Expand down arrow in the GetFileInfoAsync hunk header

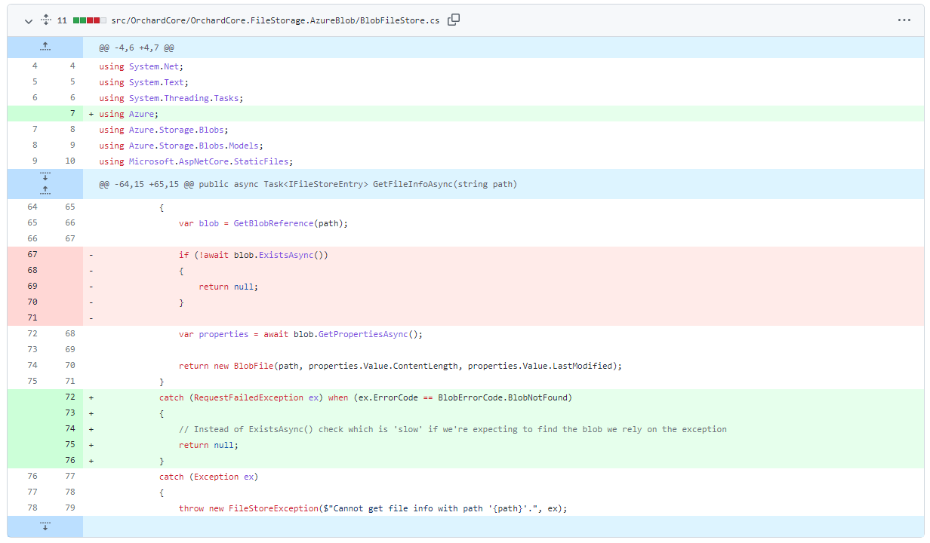click(45, 176)
